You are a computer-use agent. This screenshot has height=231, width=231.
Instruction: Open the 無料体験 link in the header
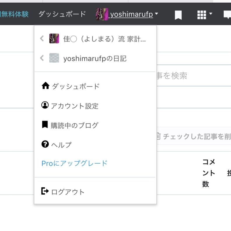pos(14,14)
